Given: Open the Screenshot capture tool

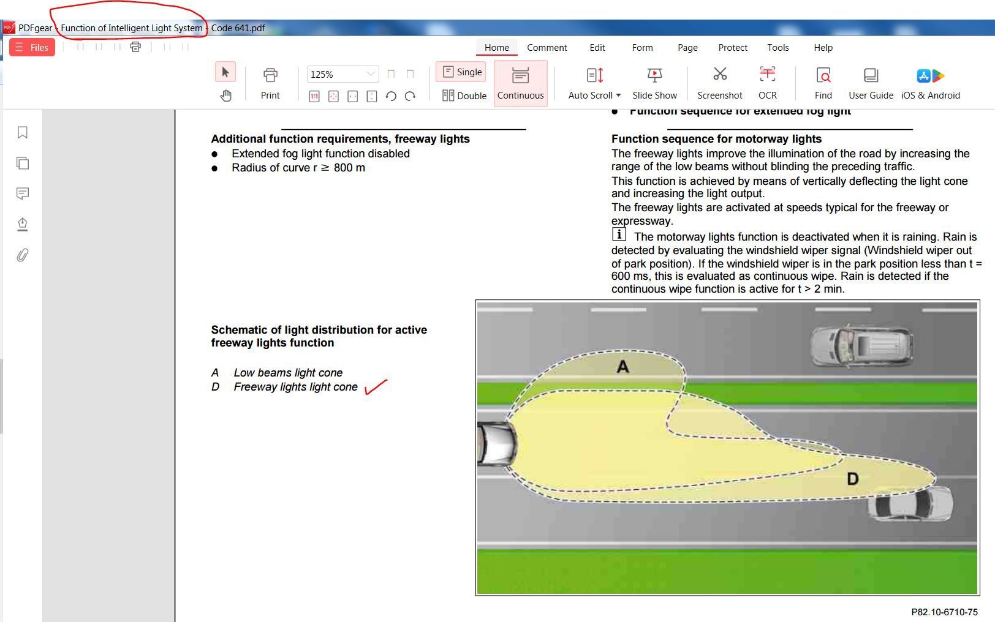Looking at the screenshot, I should point(719,83).
